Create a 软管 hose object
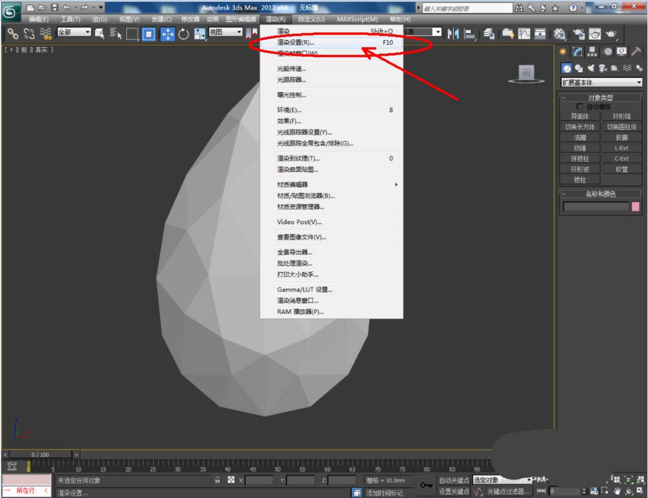The width and height of the screenshot is (648, 498). 621,169
